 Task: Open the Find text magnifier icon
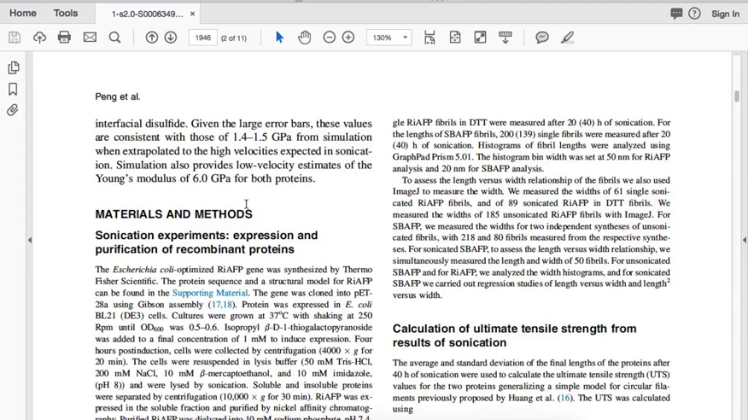click(115, 37)
